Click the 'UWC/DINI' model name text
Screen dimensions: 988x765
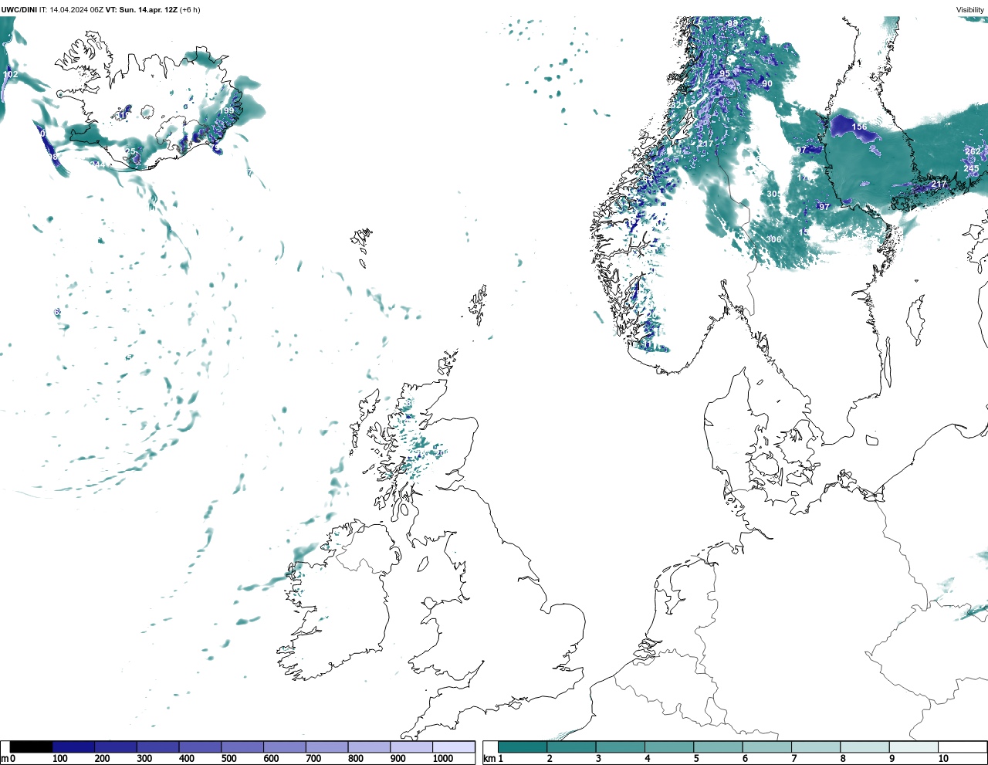pos(19,9)
